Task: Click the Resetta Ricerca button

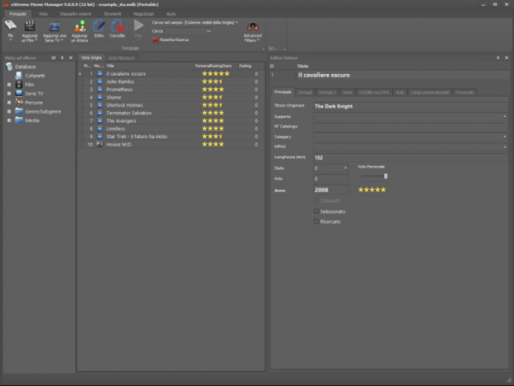Action: point(170,40)
